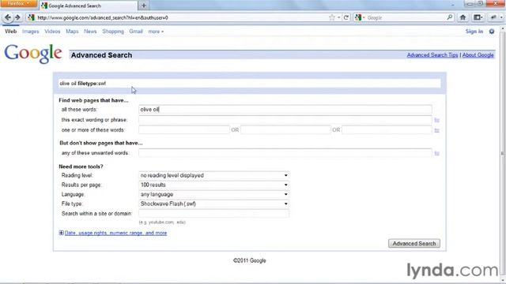Open Google settings gear icon
The width and height of the screenshot is (506, 284).
(x=492, y=32)
